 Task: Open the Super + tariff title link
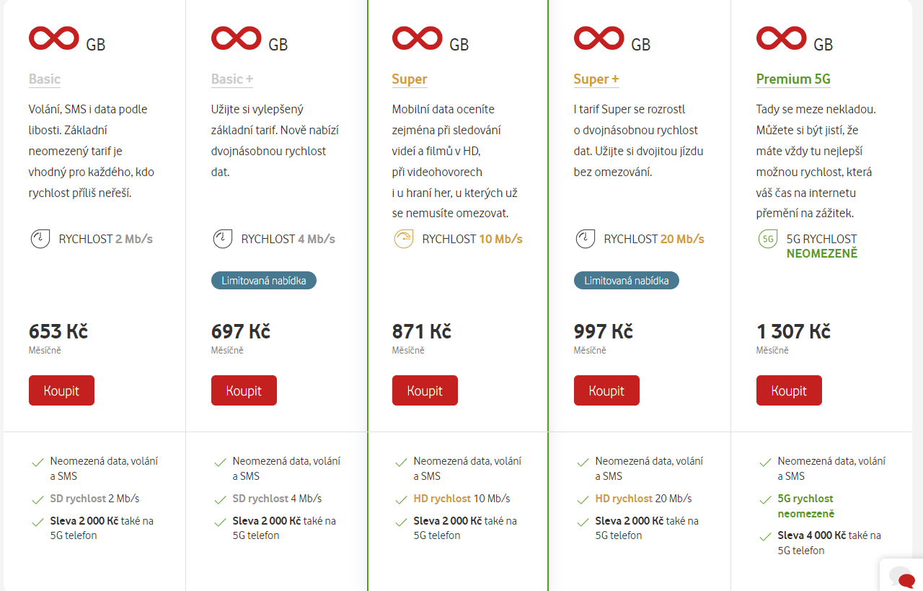(596, 79)
